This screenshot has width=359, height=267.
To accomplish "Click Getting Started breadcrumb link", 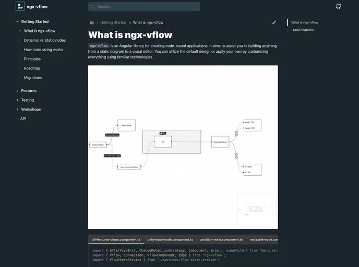I will point(113,22).
